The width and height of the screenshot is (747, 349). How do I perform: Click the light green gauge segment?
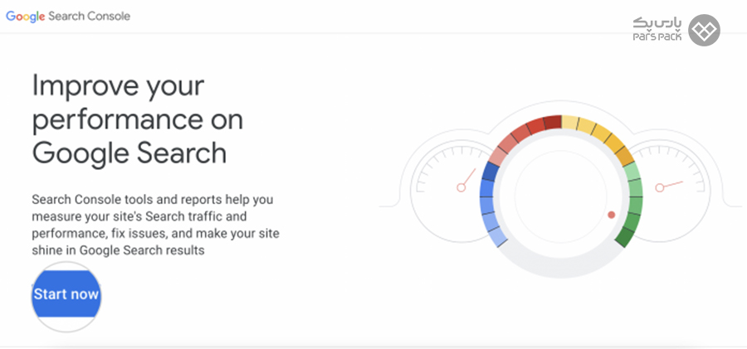click(632, 172)
